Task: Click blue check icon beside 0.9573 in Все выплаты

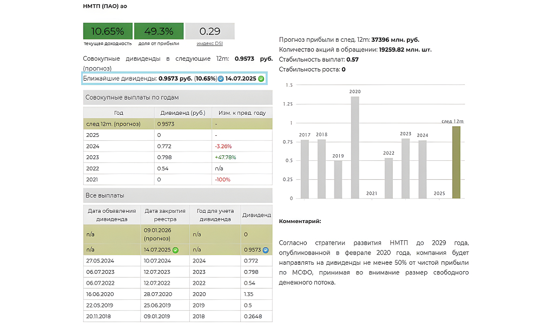Action: tap(266, 250)
